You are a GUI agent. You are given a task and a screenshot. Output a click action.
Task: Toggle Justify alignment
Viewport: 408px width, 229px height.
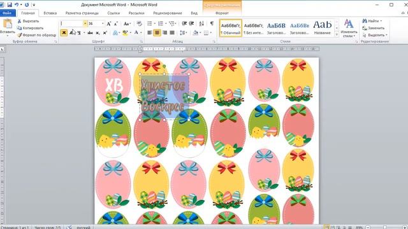pyautogui.click(x=172, y=32)
